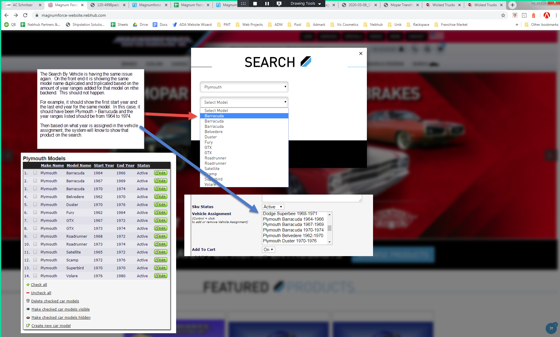
Task: Switch to the 2020-03-06 tab
Action: (360, 5)
